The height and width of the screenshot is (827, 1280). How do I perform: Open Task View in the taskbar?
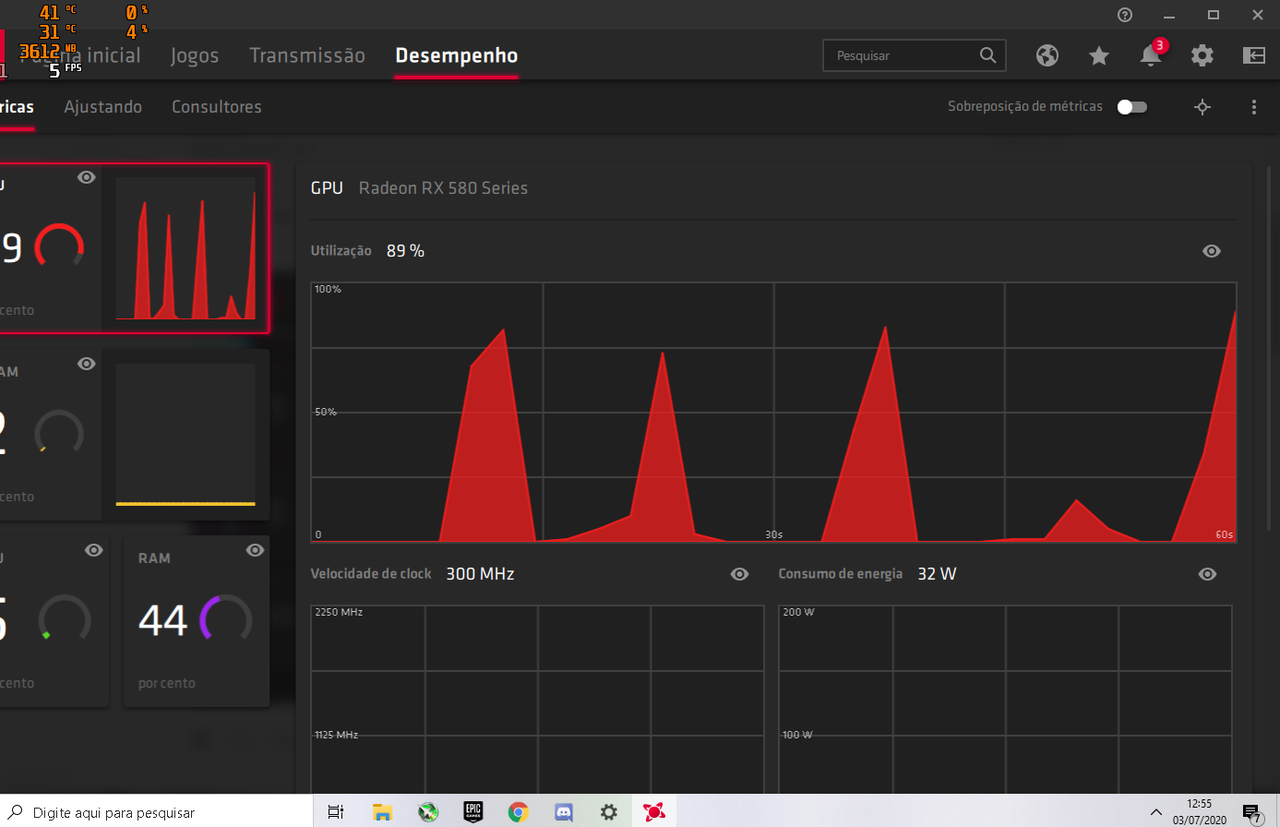pos(336,812)
